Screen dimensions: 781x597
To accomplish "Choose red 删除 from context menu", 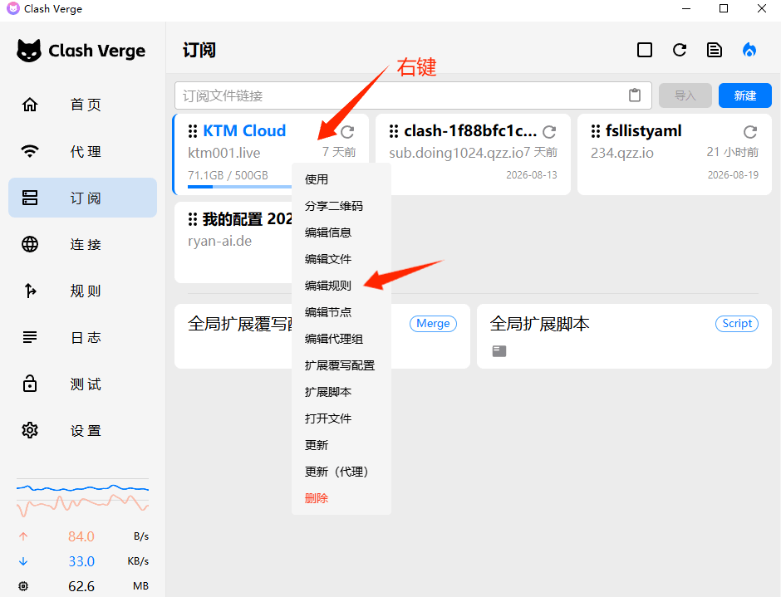I will [341, 498].
